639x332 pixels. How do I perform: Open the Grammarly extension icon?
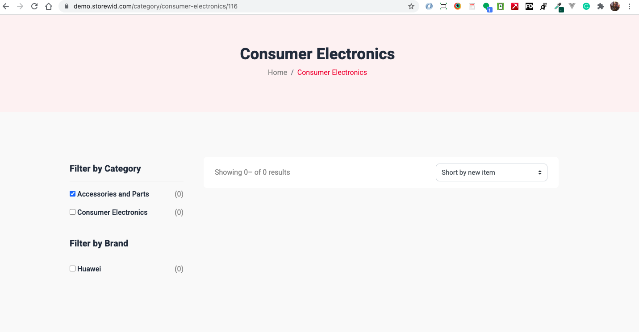pyautogui.click(x=586, y=7)
